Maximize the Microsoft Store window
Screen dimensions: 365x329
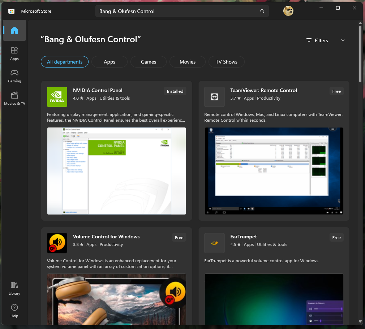[338, 8]
